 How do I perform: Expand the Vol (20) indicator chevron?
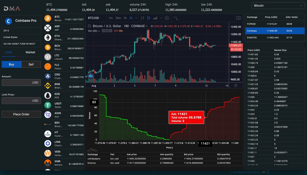click(99, 31)
